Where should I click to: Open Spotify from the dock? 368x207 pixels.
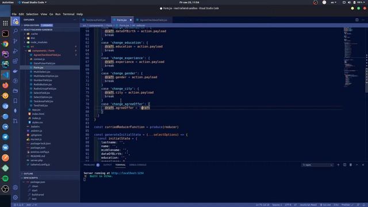pos(5,178)
